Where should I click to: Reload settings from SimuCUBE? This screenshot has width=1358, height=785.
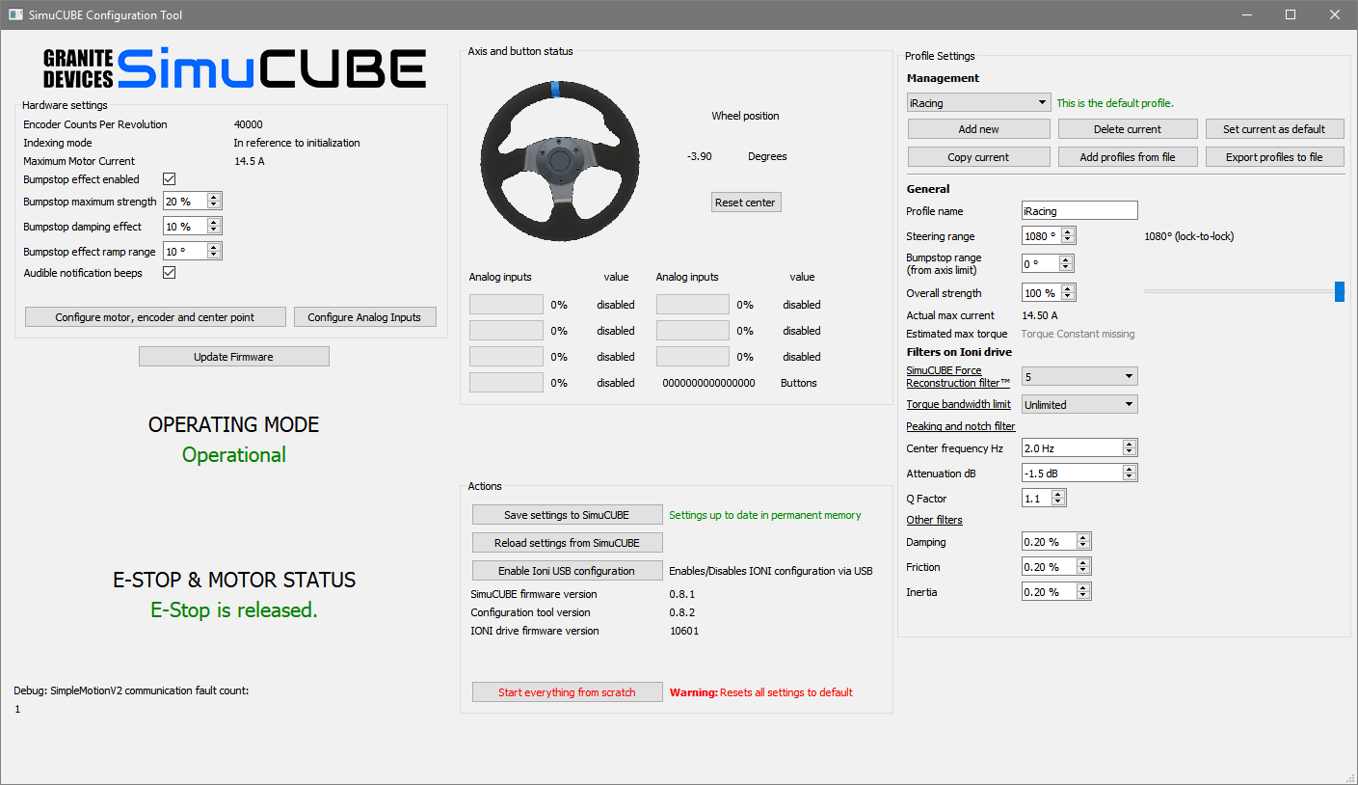tap(567, 543)
